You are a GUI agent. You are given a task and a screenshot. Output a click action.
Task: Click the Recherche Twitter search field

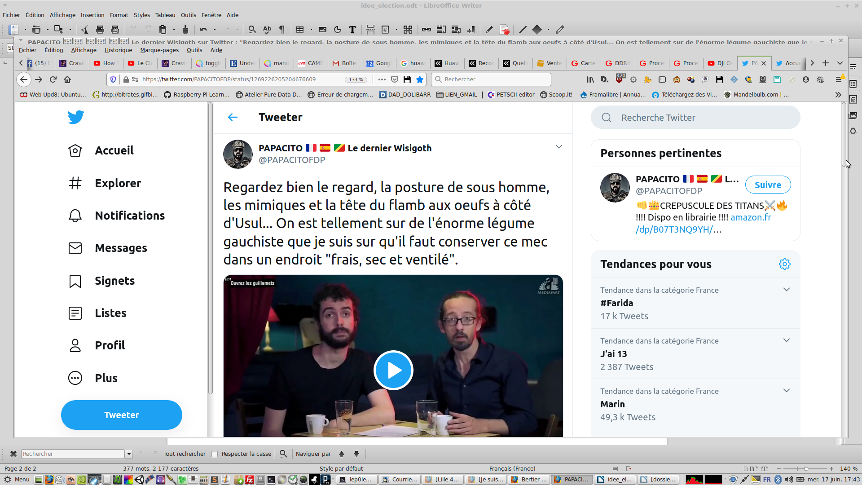(696, 118)
